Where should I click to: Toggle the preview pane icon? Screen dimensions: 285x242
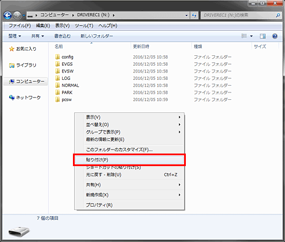pos(263,36)
